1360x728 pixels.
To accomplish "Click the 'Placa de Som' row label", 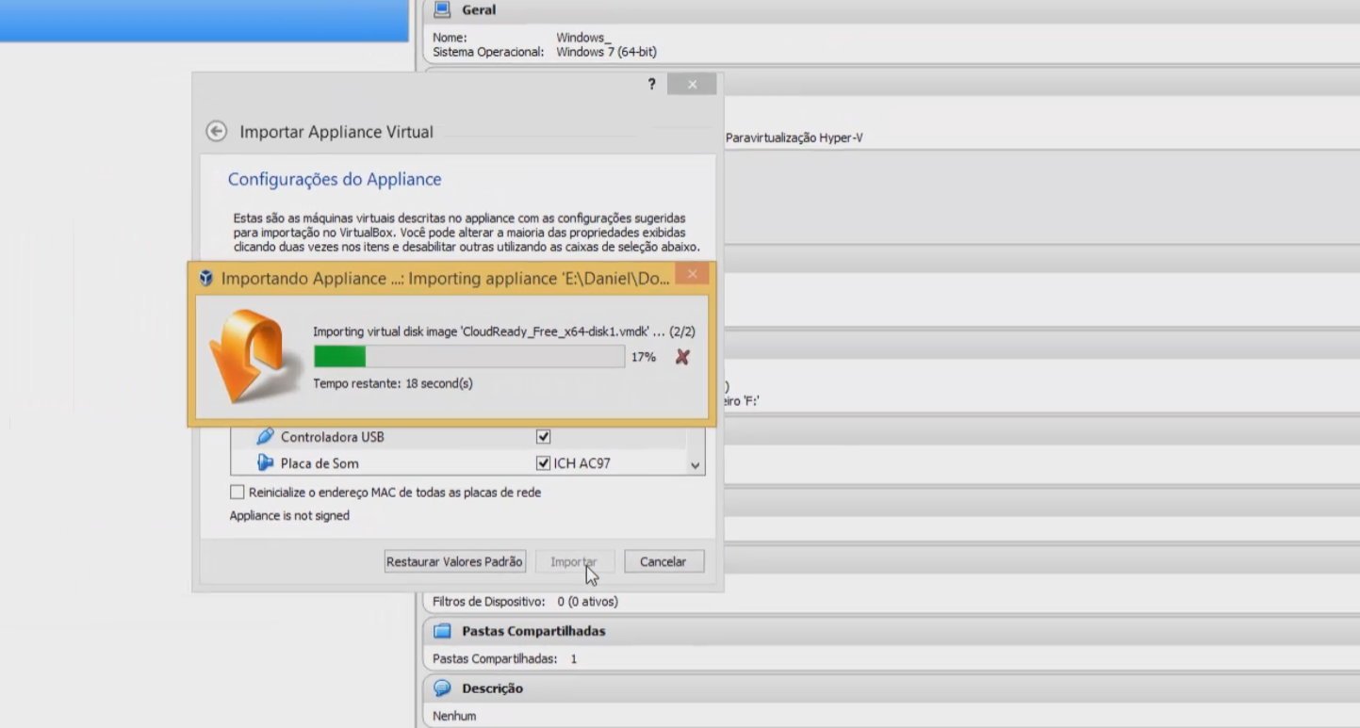I will (320, 463).
